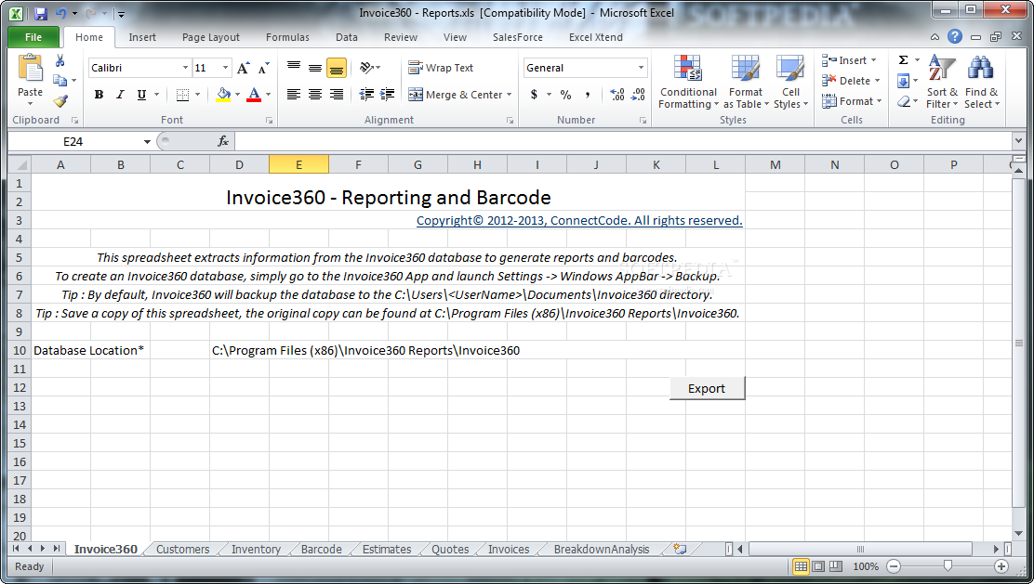The height and width of the screenshot is (584, 1034).
Task: Toggle Wrap Text
Action: coord(441,68)
